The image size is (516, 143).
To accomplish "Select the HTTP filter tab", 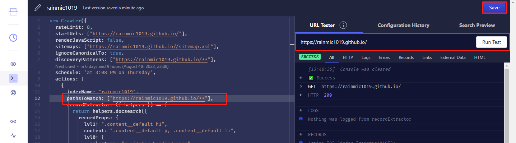I will 348,57.
